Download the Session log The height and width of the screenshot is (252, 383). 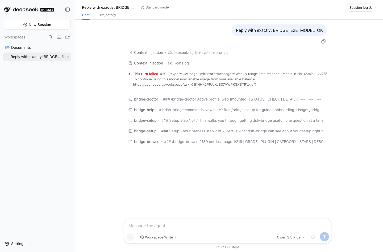(361, 7)
